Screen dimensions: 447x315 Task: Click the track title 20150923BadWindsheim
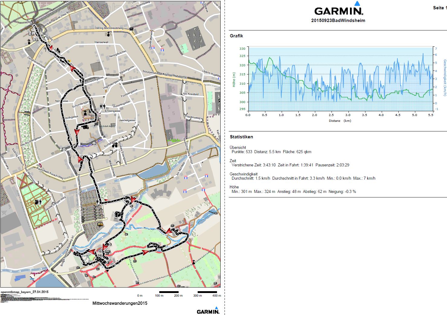pyautogui.click(x=338, y=20)
